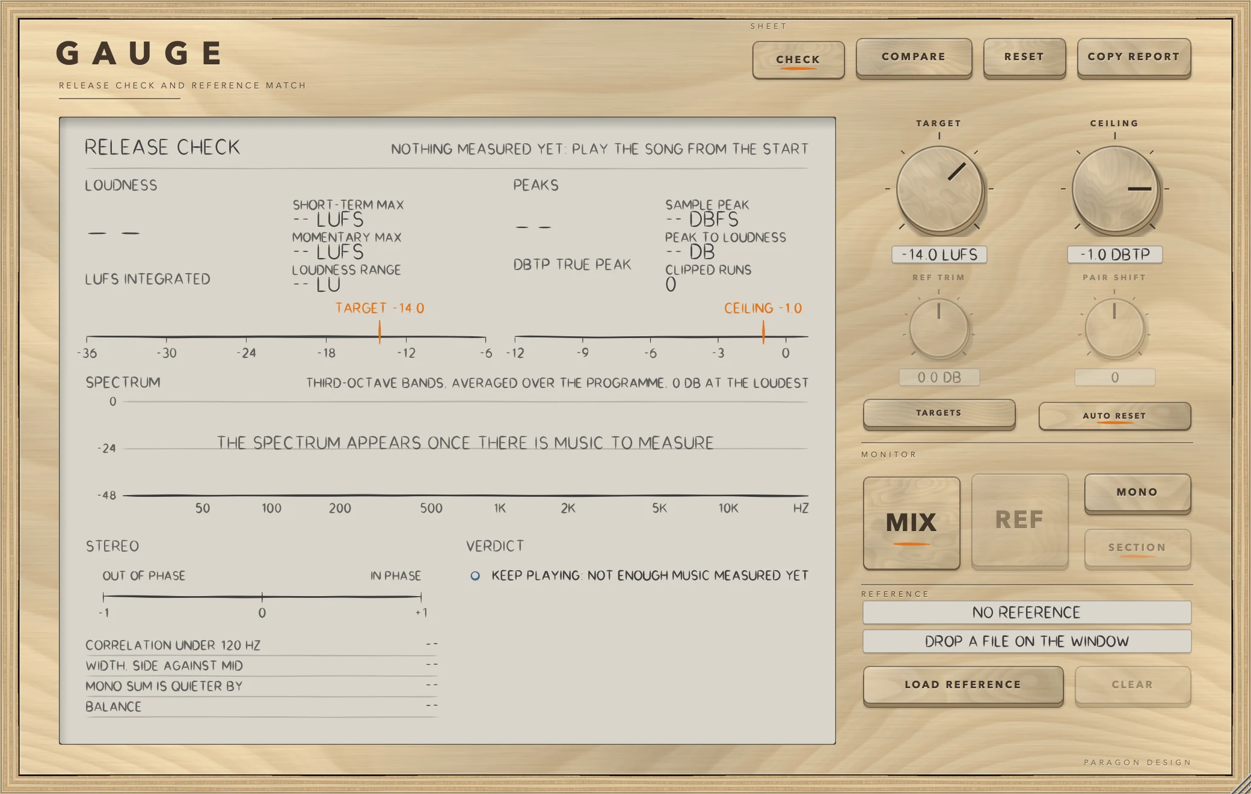Click the Ceiling knob

tap(1114, 189)
